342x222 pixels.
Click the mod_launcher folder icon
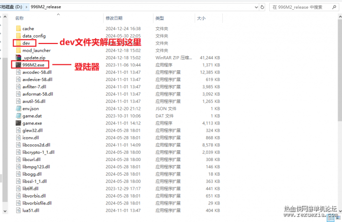pyautogui.click(x=19, y=50)
